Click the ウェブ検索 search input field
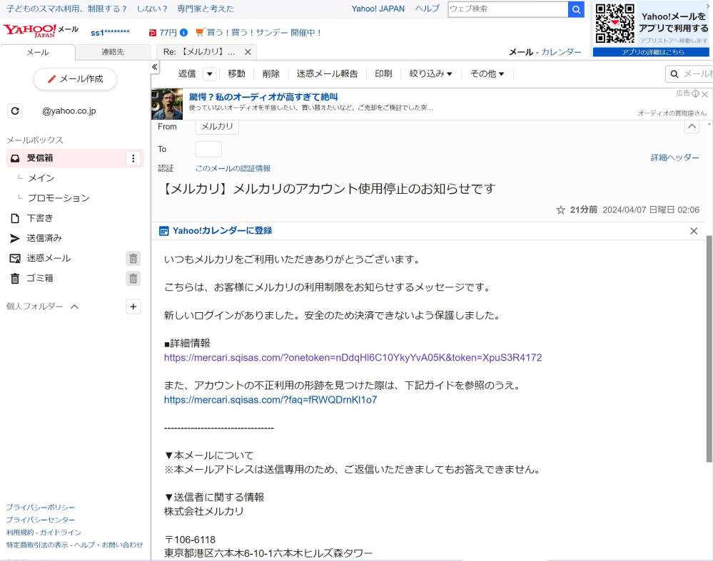Image resolution: width=713 pixels, height=561 pixels. pos(508,9)
